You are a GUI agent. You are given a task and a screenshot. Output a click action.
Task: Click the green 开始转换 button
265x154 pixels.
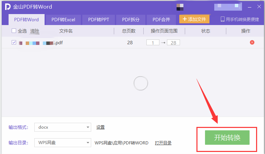(227, 138)
